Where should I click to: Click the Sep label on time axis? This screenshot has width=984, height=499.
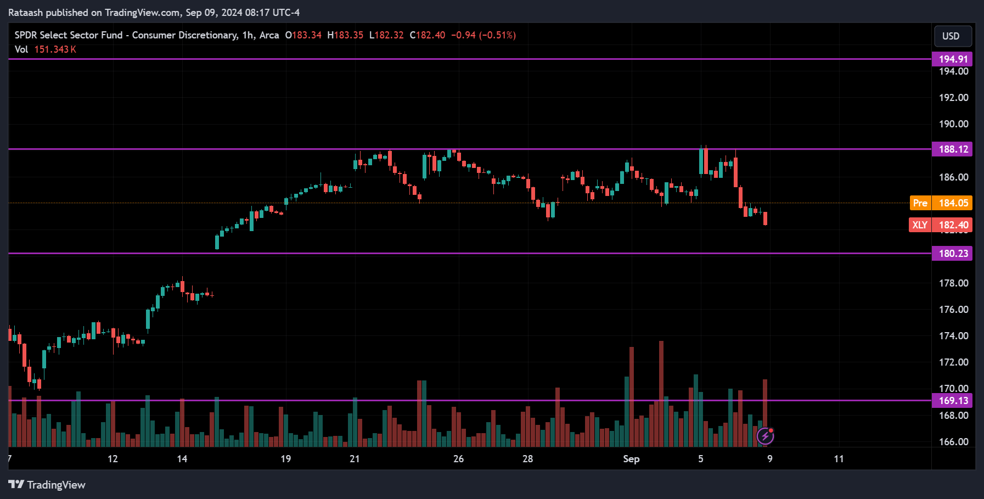point(631,459)
